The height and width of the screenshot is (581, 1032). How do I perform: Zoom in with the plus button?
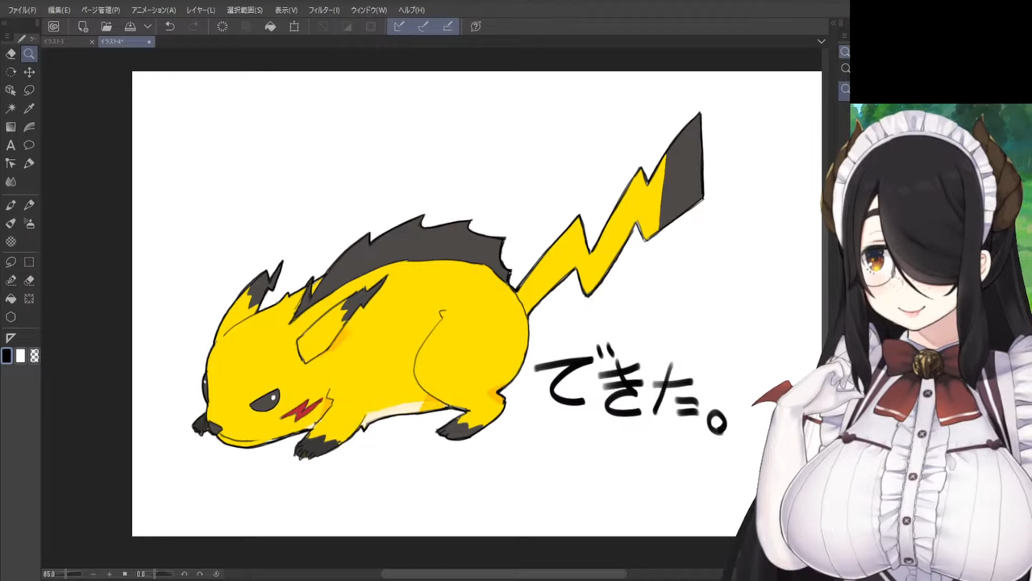[110, 574]
